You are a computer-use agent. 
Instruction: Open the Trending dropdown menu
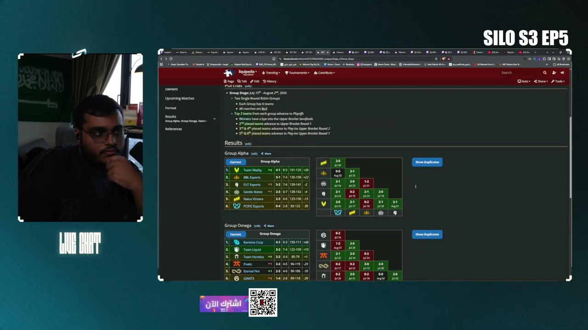271,73
